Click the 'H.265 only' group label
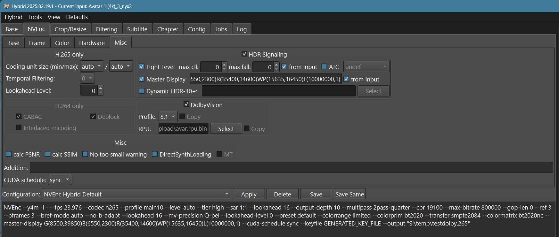This screenshot has height=237, width=559. (69, 54)
